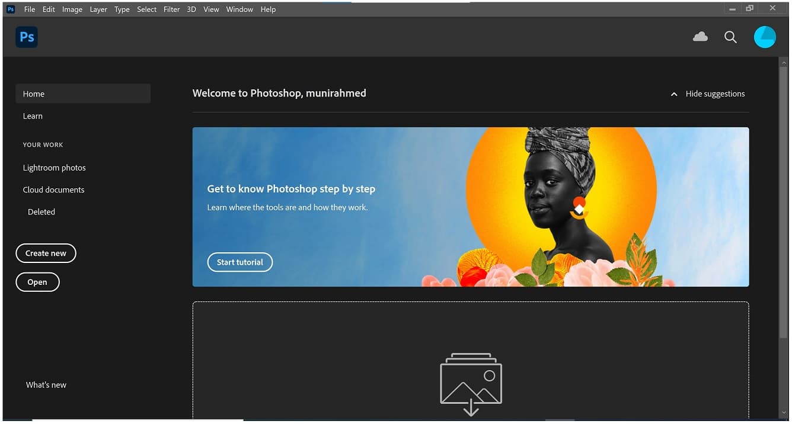Open the What's new link

coord(46,385)
